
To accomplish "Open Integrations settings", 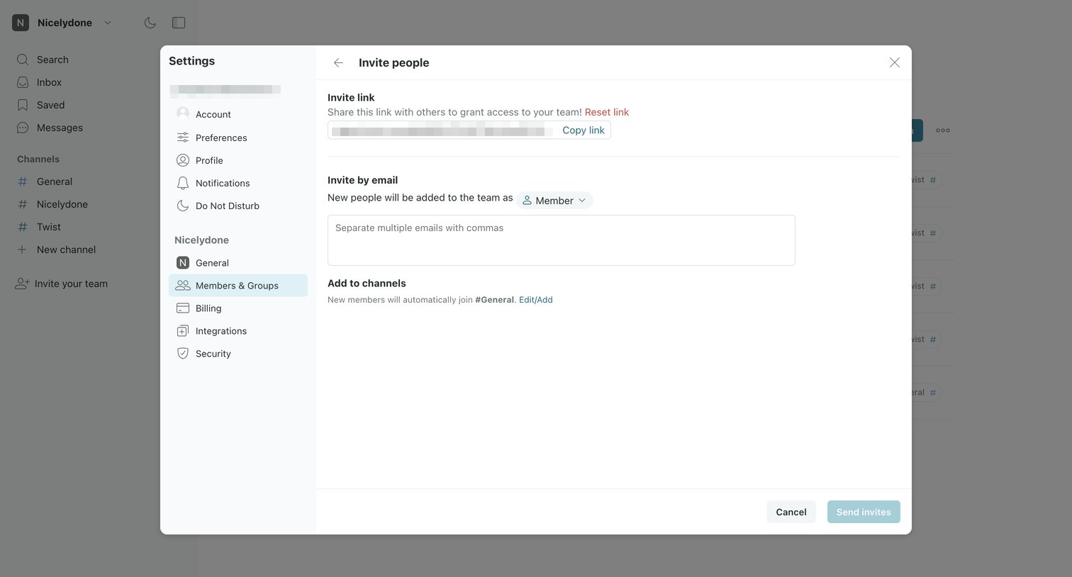I will [x=238, y=331].
